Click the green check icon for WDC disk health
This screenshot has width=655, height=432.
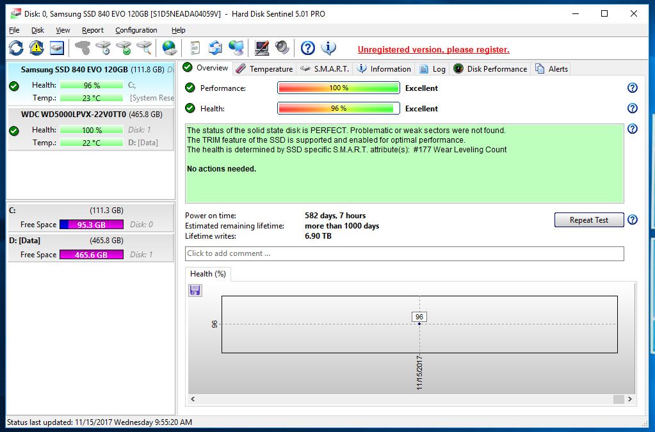coord(14,131)
